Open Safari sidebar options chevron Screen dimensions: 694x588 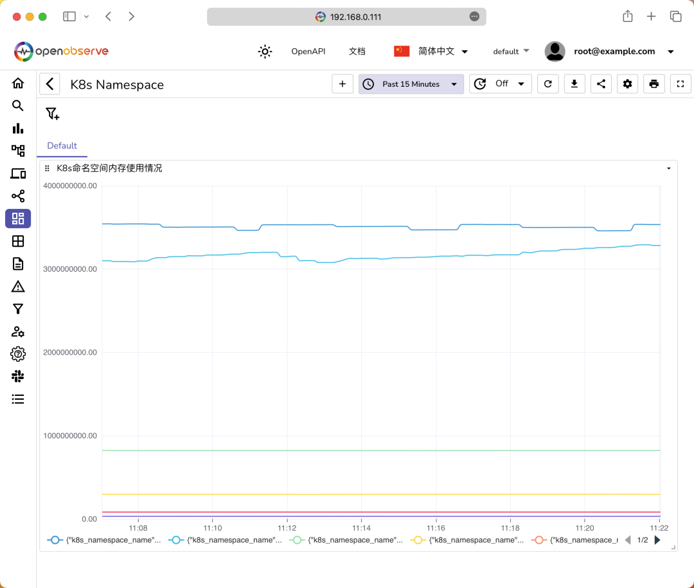point(86,17)
